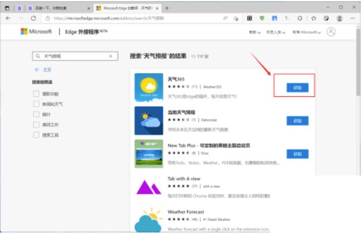Click the magnifier icon in search box
The height and width of the screenshot is (233, 363).
tap(38, 56)
